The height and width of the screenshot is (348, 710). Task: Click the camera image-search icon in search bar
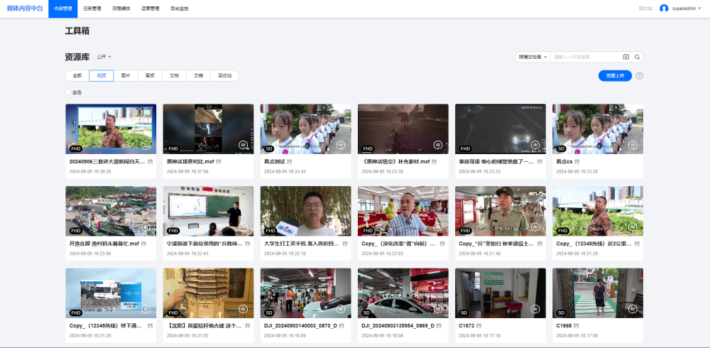click(x=626, y=57)
